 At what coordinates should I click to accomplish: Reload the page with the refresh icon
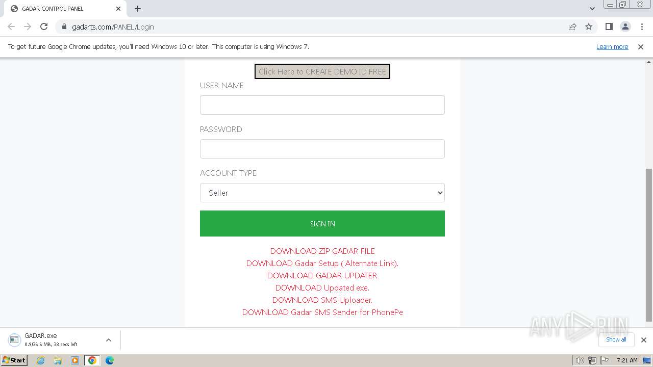point(44,27)
